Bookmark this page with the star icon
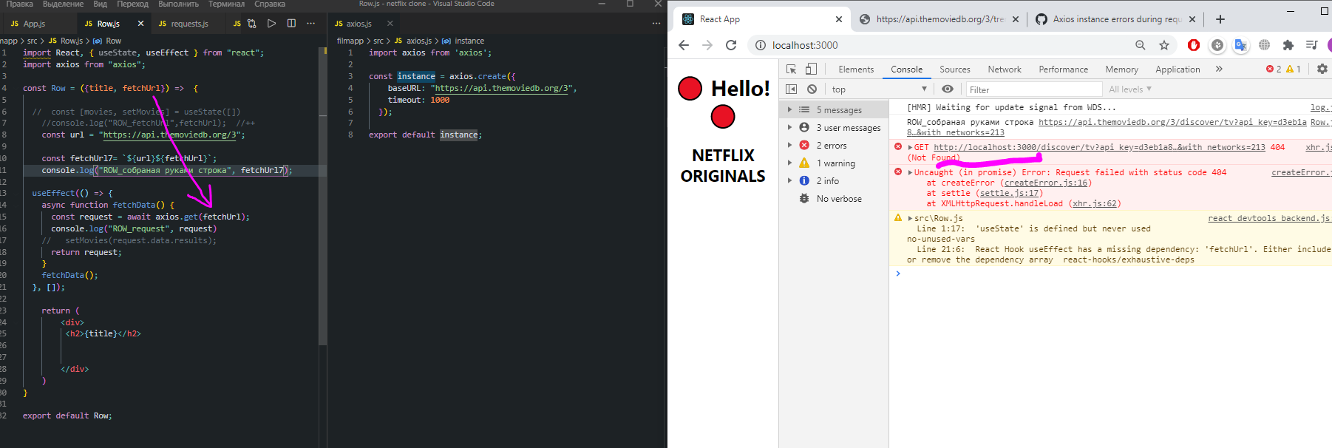 click(1164, 45)
